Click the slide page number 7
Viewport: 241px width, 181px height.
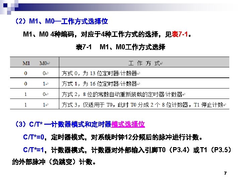[x=225, y=173]
